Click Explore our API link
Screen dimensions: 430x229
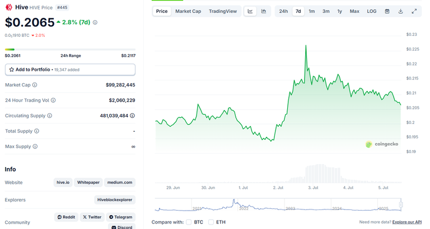407,222
